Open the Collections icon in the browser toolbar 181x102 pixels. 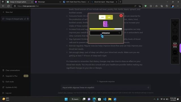[x=161, y=6]
